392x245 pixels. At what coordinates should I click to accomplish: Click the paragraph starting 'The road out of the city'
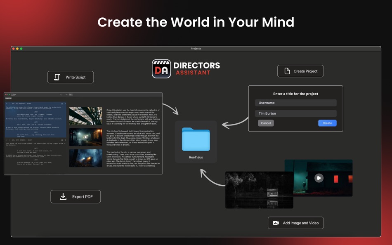(133, 159)
